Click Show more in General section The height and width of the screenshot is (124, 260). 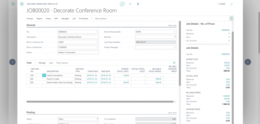pos(172,25)
